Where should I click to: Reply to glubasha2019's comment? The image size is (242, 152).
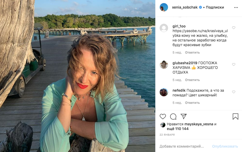(192, 80)
